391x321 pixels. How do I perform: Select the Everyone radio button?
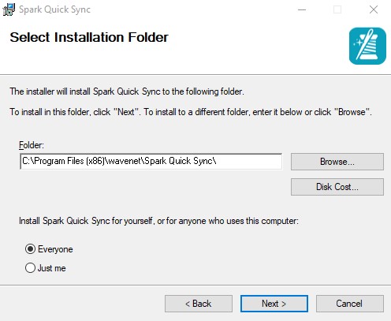click(31, 248)
